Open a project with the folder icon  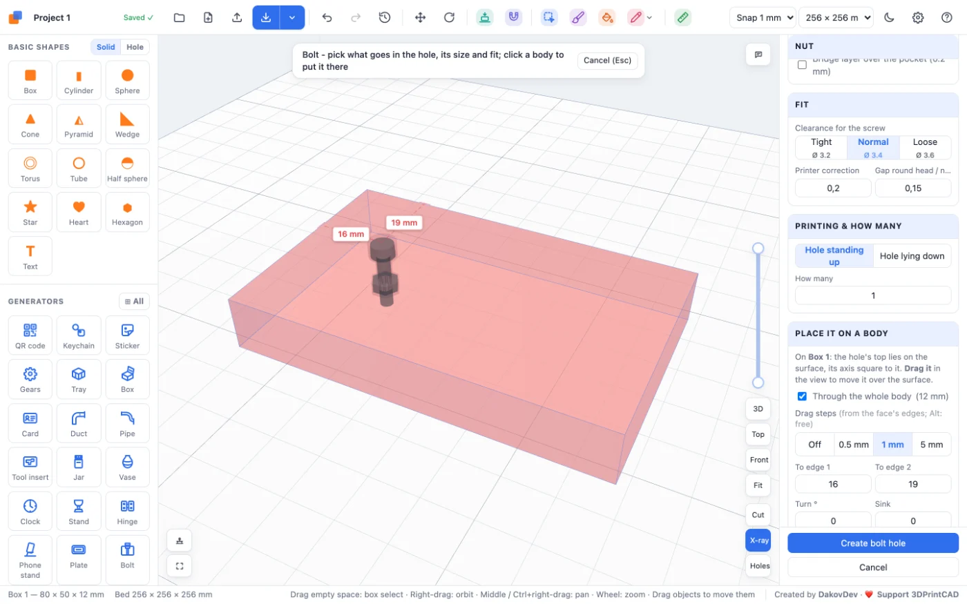pos(180,18)
